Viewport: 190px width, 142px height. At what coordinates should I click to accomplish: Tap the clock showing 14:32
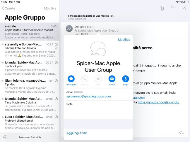4,2
